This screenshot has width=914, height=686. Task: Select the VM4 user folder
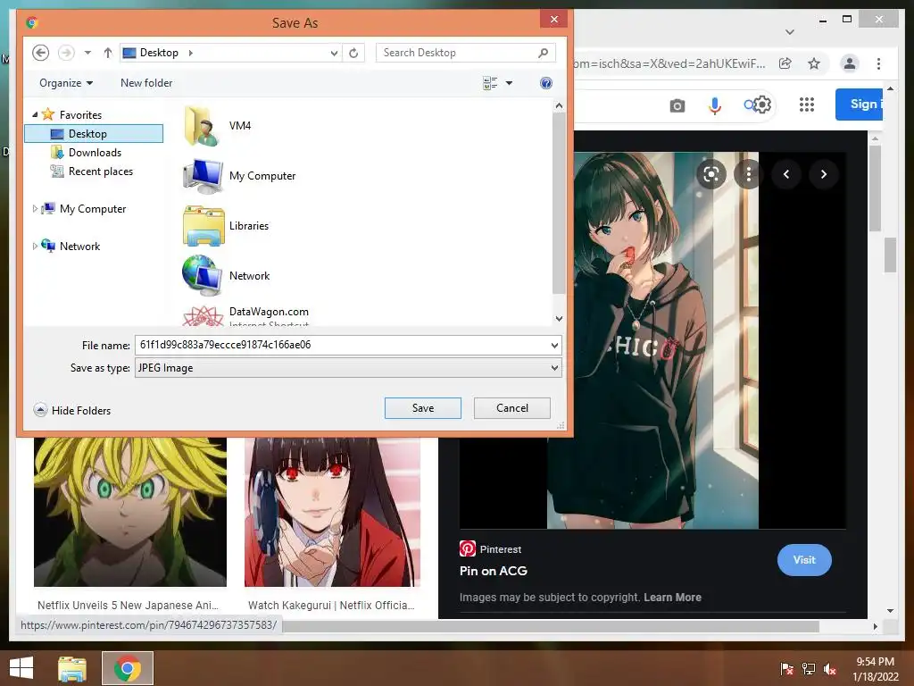coord(217,125)
